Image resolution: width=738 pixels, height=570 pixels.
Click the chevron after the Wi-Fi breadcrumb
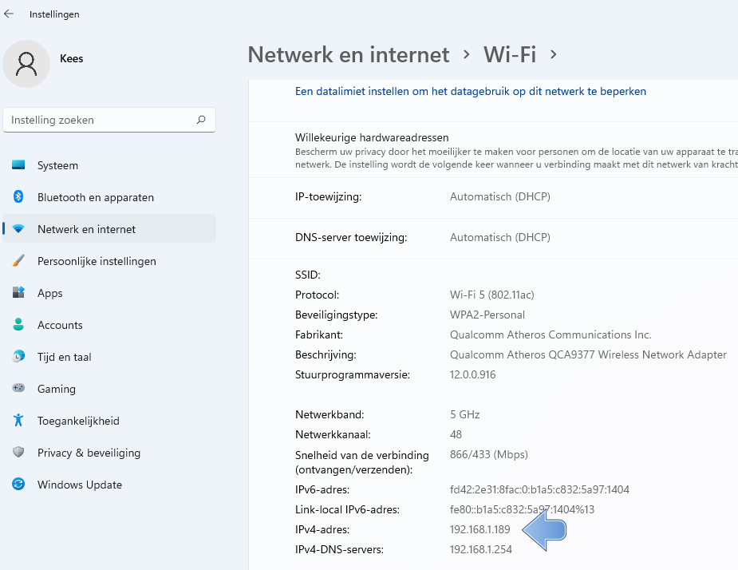(x=554, y=54)
